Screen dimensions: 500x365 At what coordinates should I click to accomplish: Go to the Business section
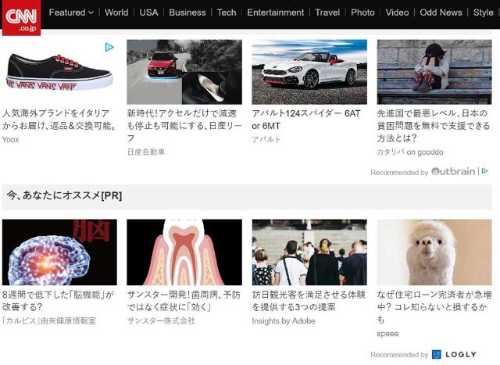pyautogui.click(x=187, y=13)
